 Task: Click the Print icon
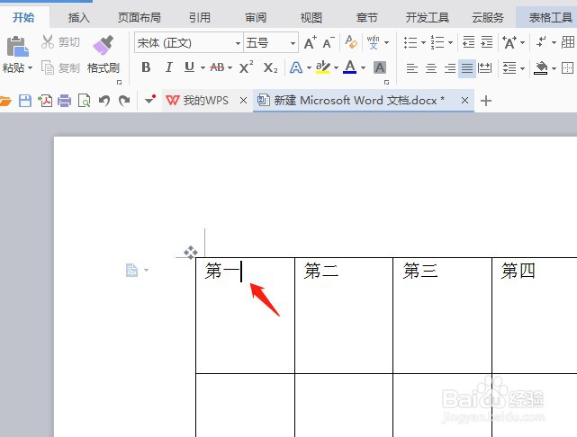[x=64, y=101]
